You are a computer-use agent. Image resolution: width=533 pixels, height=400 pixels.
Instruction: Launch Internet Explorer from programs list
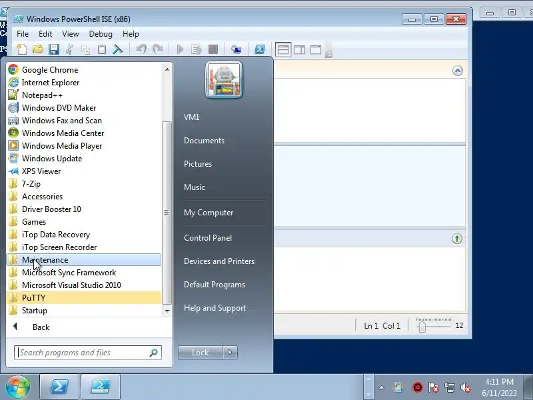(84, 82)
